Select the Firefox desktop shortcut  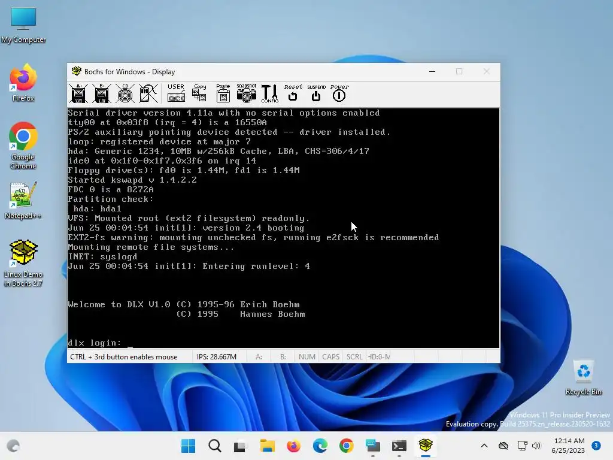point(23,83)
